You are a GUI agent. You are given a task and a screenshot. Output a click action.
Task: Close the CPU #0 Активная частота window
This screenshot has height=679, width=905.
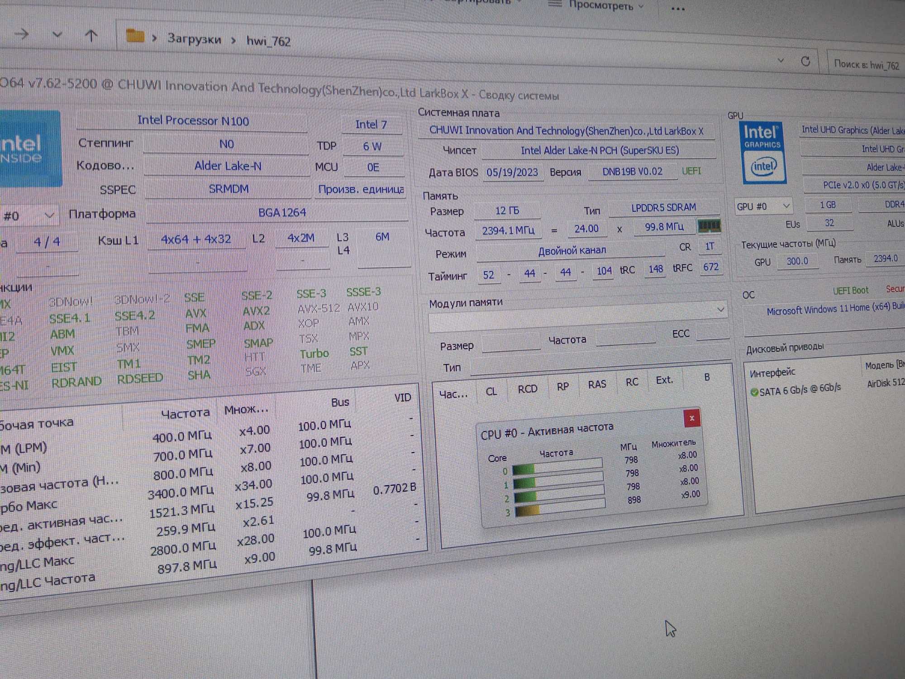pyautogui.click(x=692, y=418)
